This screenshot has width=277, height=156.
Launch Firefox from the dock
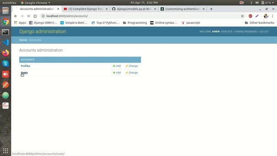(6, 53)
